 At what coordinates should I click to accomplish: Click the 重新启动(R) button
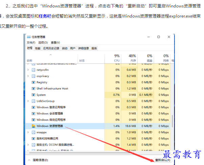(163, 160)
